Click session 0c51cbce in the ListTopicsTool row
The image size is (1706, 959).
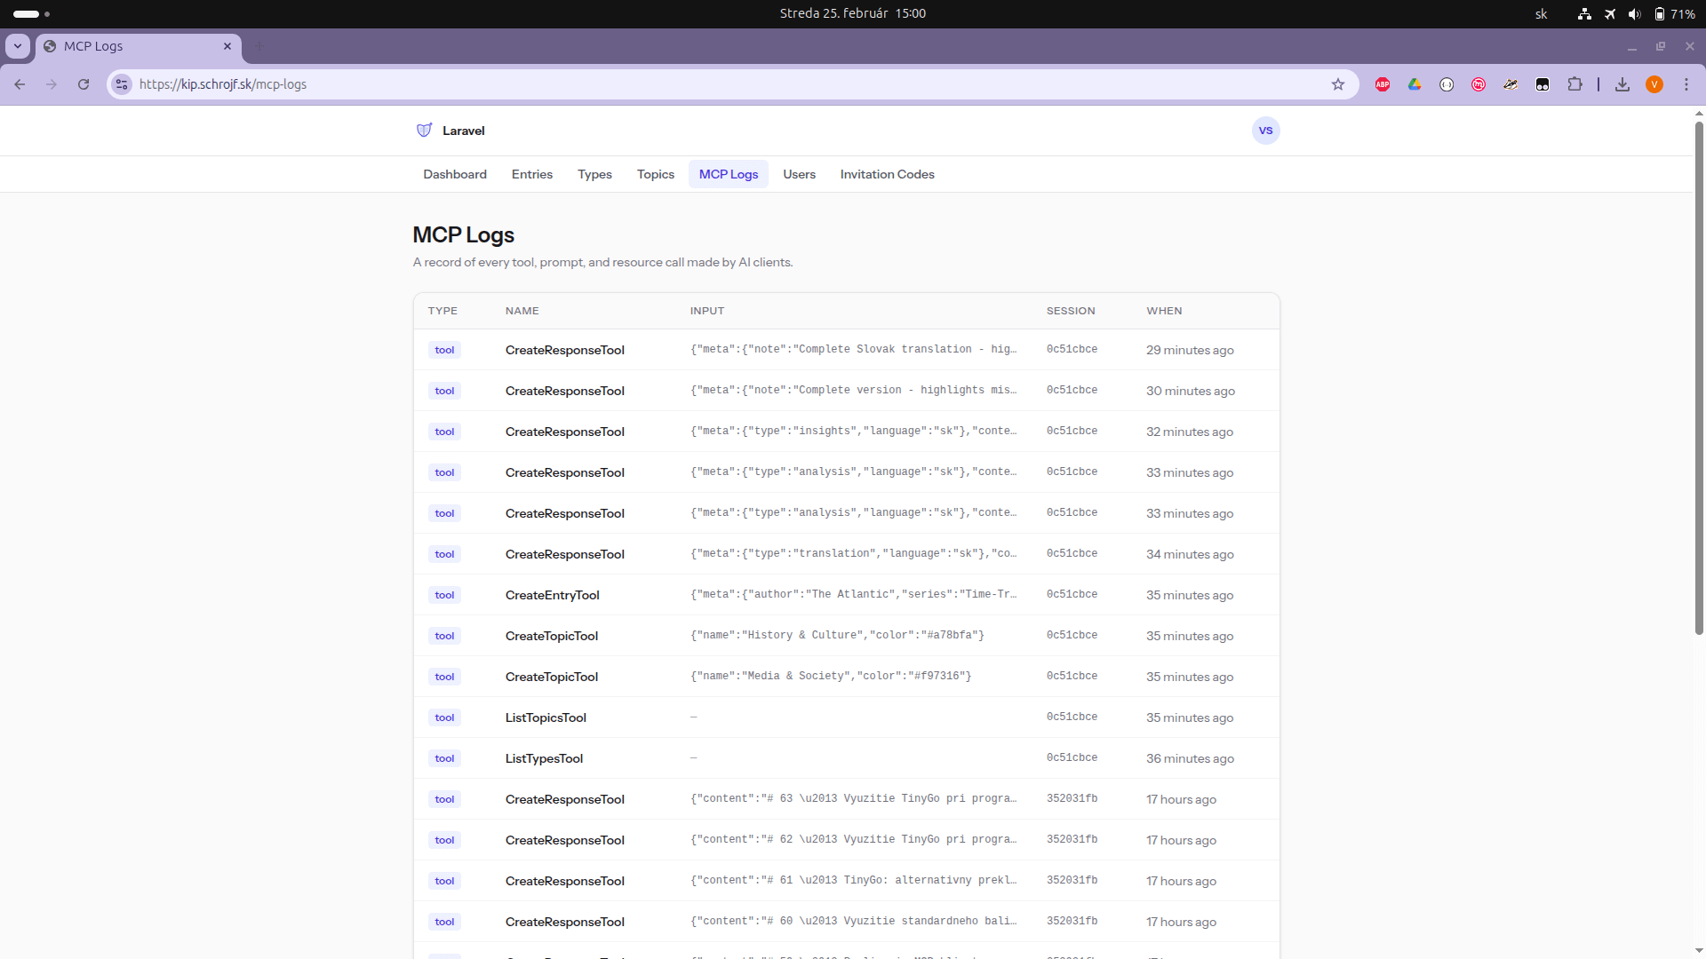click(1072, 717)
